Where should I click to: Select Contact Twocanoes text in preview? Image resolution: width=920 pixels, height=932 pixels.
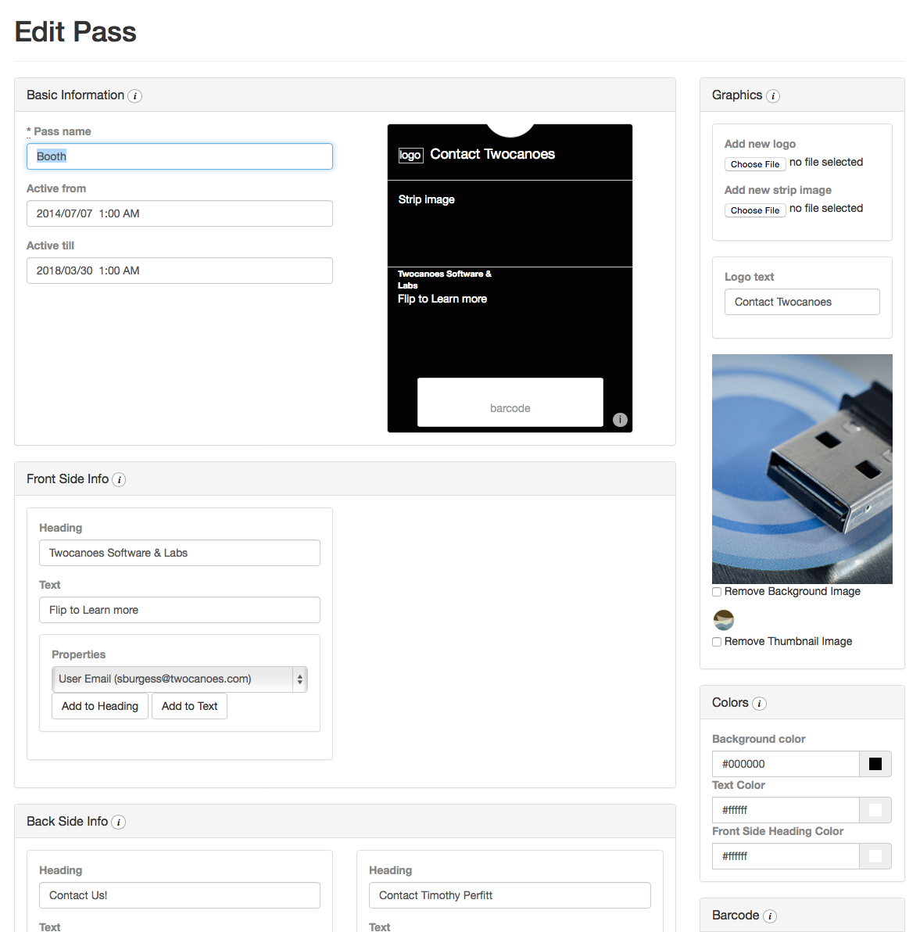492,155
